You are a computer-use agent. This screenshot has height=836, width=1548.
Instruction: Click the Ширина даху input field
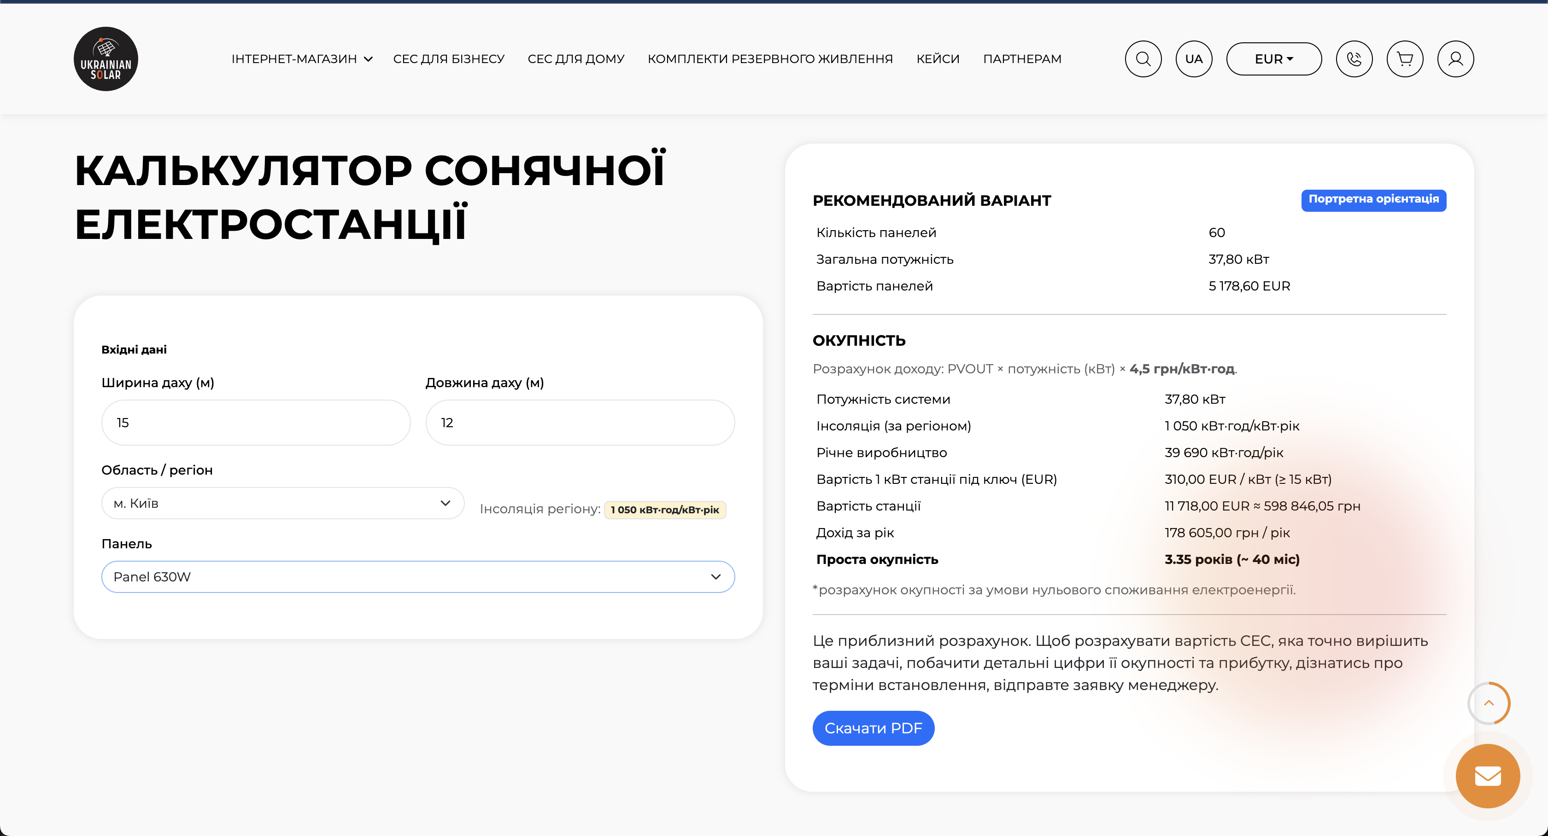pos(256,423)
